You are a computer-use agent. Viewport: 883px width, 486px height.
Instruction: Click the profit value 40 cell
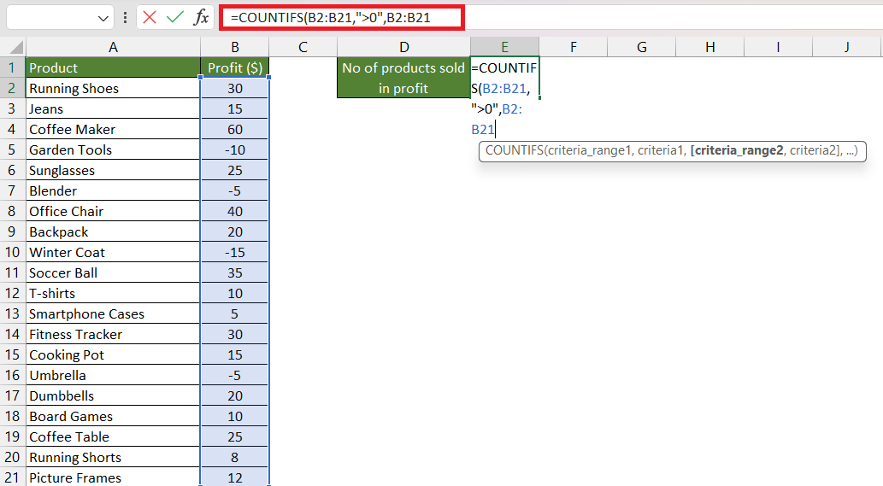click(235, 212)
